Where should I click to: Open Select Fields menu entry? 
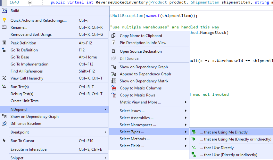(149, 146)
